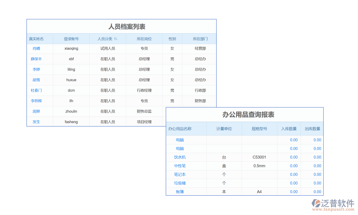Click the 泛普软件 logo icon
Screen dimensions: 358x215
316,203
